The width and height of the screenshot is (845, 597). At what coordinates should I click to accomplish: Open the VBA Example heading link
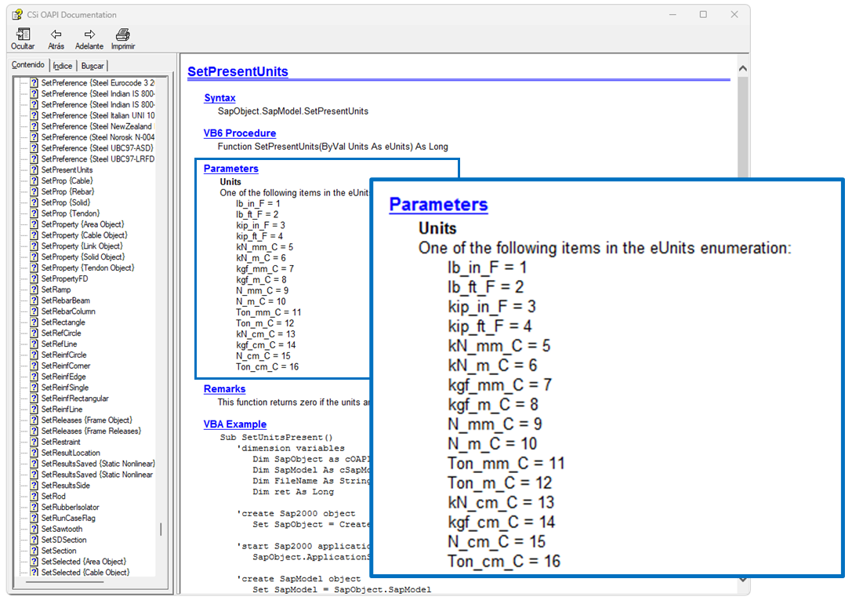pyautogui.click(x=234, y=424)
